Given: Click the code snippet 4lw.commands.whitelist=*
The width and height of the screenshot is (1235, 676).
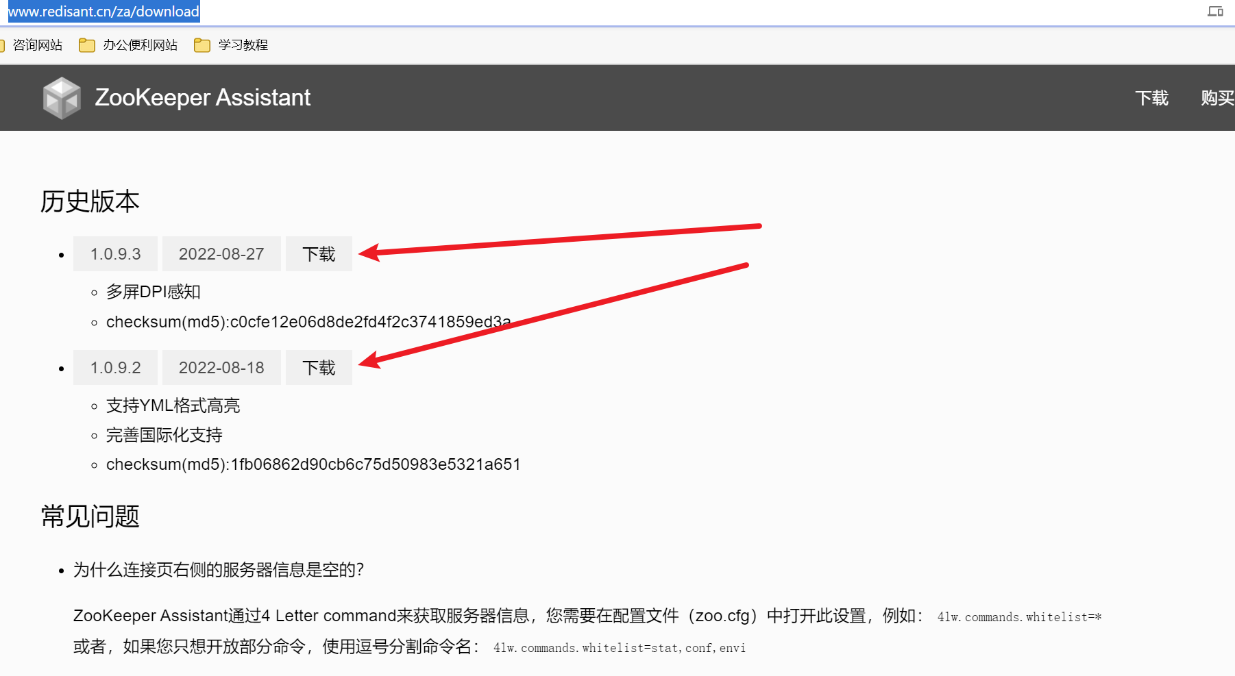Looking at the screenshot, I should (x=1019, y=617).
